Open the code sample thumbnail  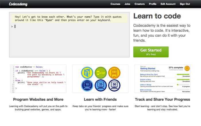[x=38, y=79]
